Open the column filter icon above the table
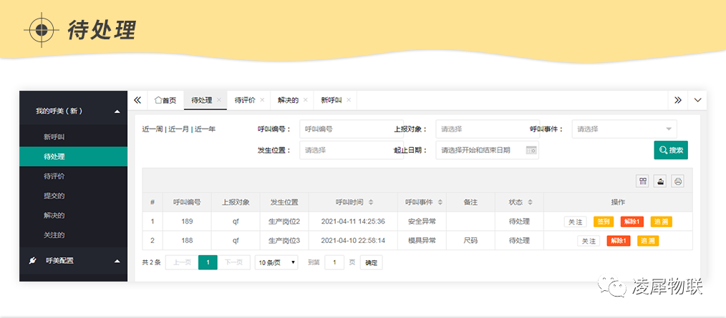Screen dimensions: 726x318 click(x=643, y=181)
